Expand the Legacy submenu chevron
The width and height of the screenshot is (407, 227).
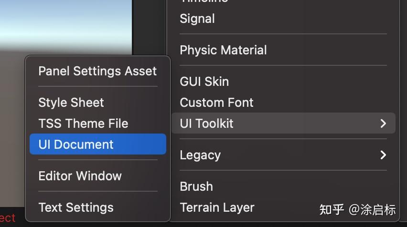coord(383,155)
